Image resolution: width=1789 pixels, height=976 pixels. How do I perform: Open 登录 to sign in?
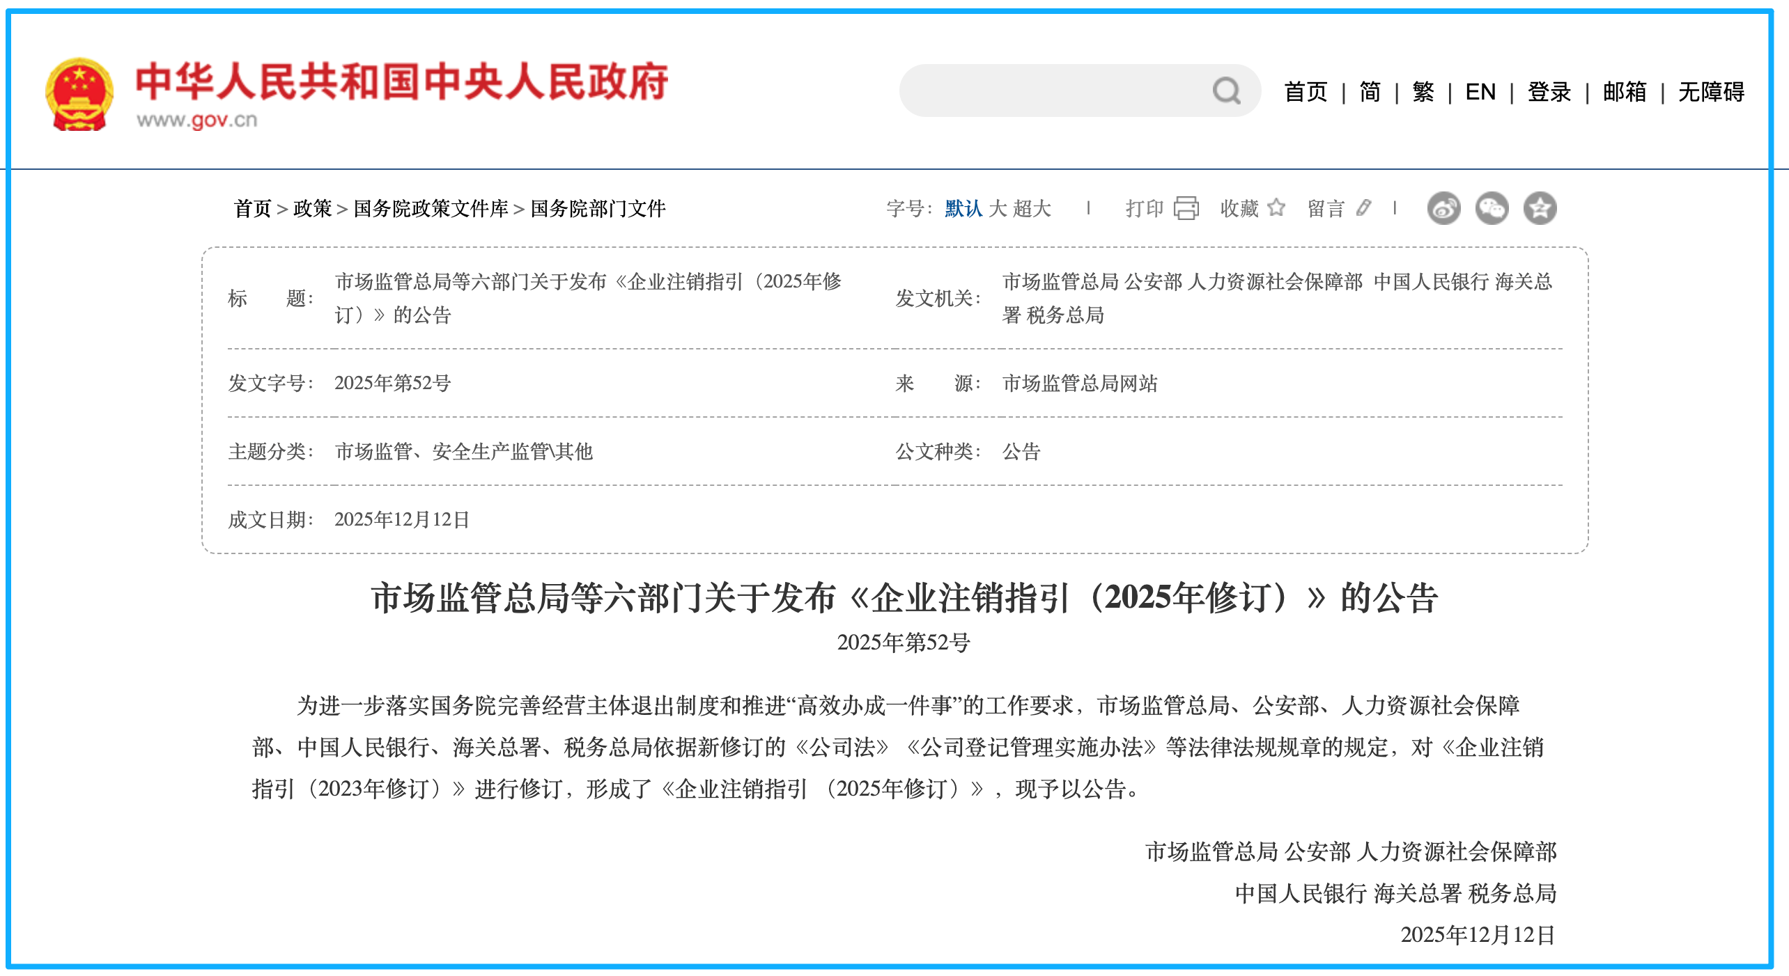click(1548, 91)
